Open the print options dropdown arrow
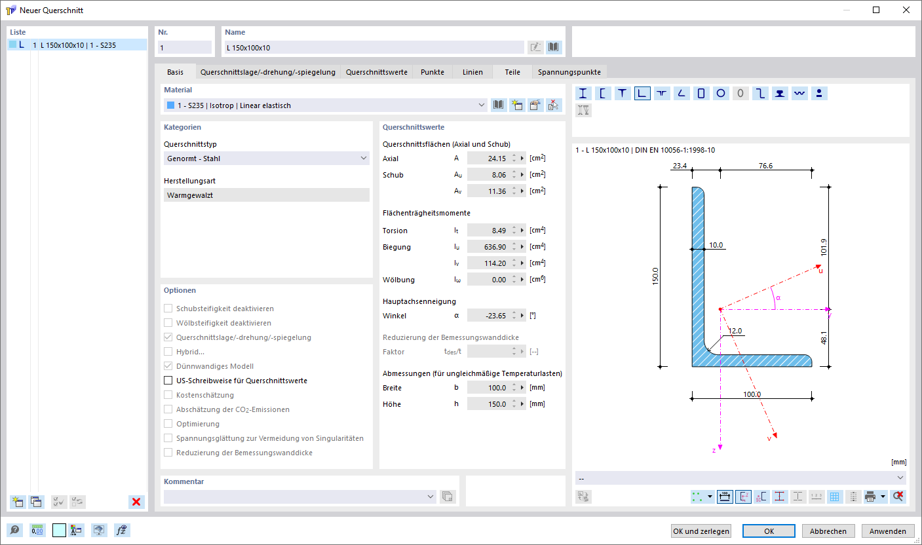Screen dimensions: 922x545 883,497
